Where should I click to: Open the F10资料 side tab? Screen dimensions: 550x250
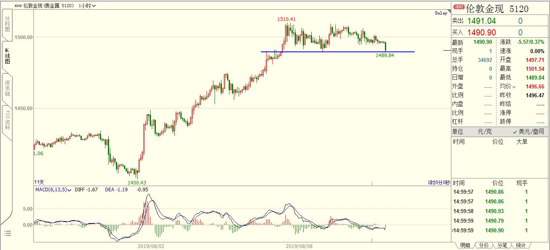tap(7, 119)
